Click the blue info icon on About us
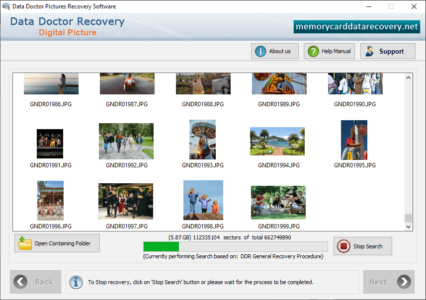The width and height of the screenshot is (426, 300). point(260,51)
